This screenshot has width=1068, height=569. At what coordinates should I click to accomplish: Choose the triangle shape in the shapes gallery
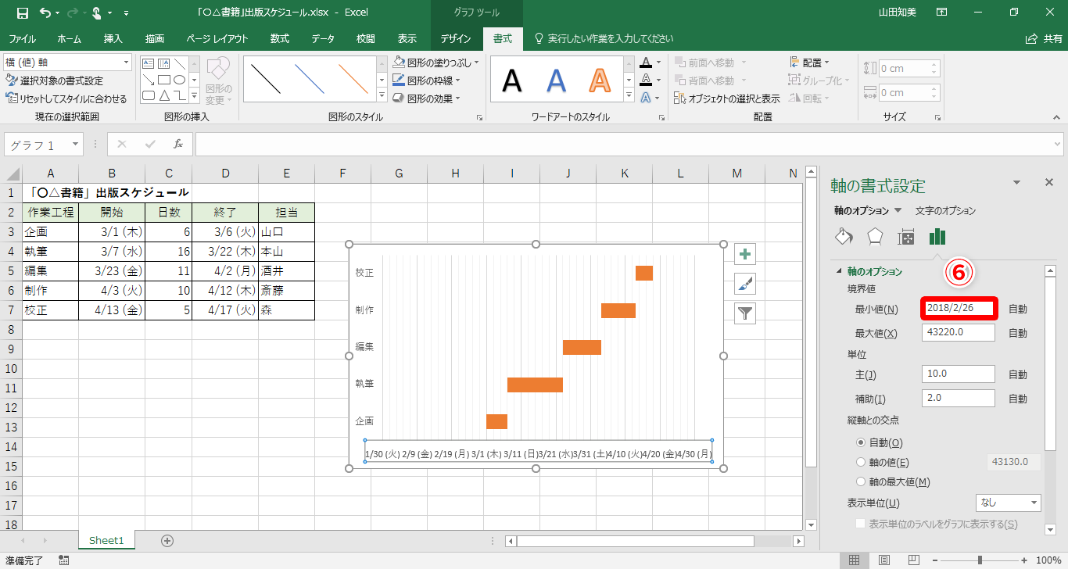164,95
